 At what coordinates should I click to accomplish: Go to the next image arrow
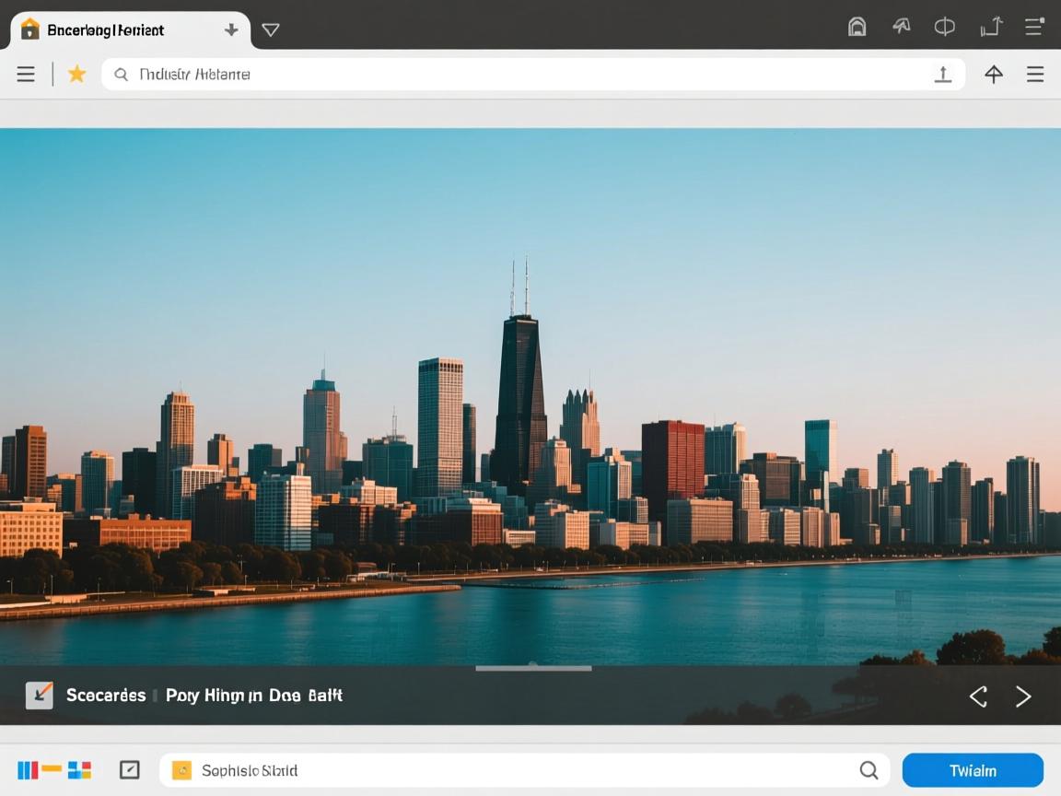[x=1022, y=696]
